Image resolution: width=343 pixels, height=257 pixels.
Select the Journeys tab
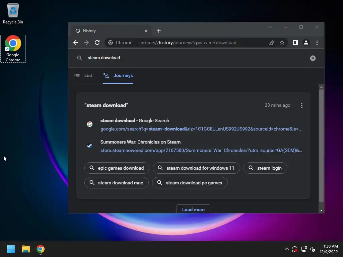pyautogui.click(x=118, y=75)
